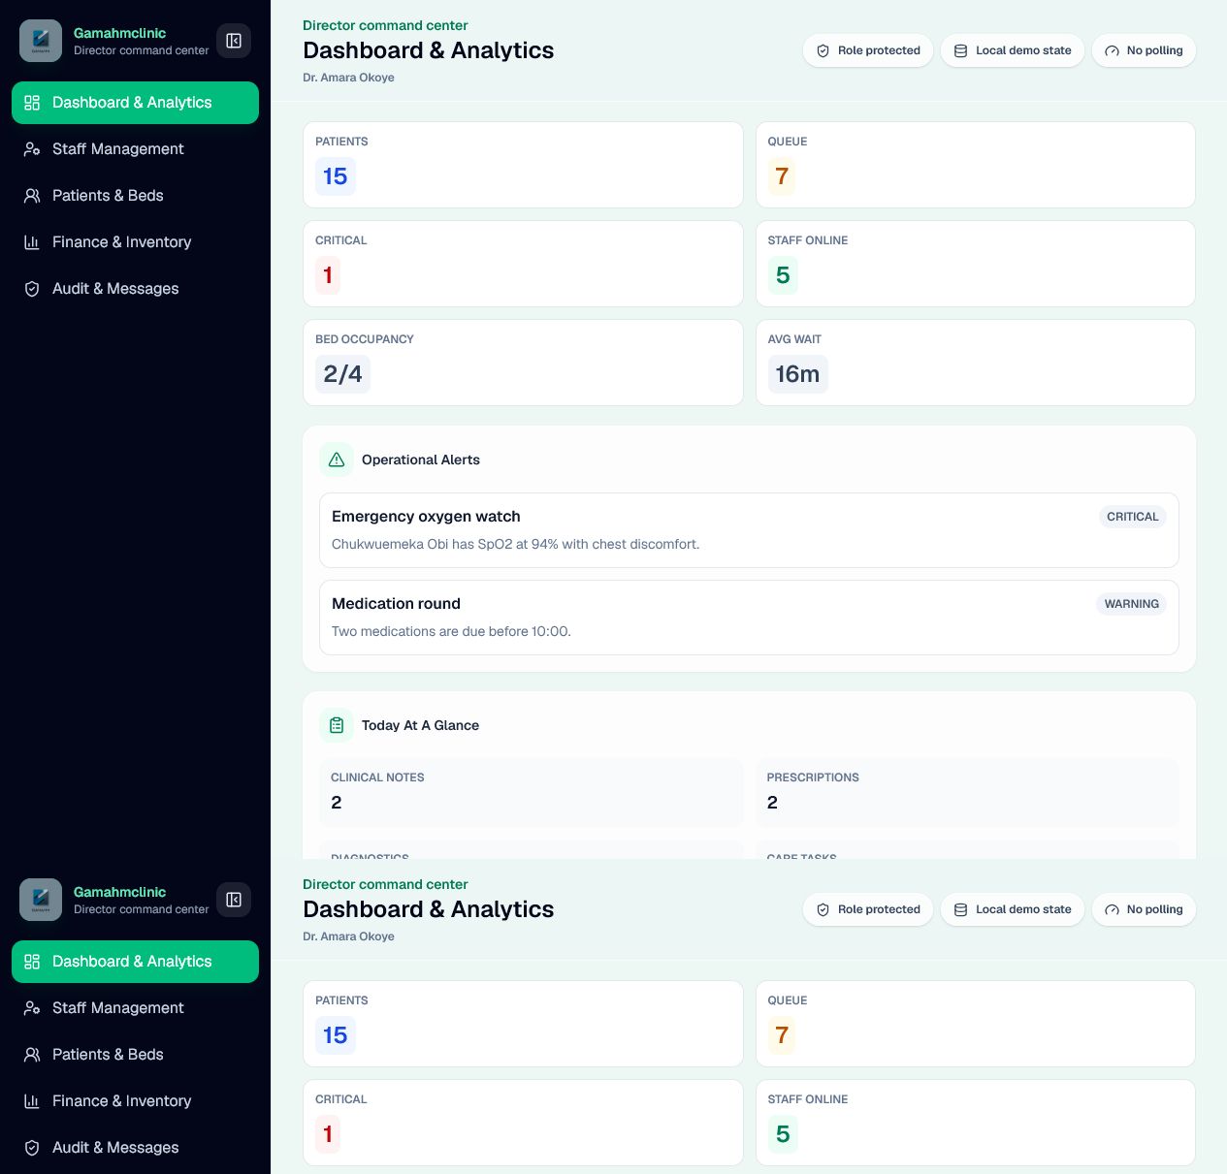Click the user-gear icon beside lower Staff Management
The height and width of the screenshot is (1174, 1227).
pyautogui.click(x=32, y=1008)
